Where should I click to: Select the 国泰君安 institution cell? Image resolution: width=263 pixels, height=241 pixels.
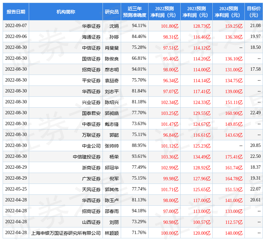coord(66,113)
